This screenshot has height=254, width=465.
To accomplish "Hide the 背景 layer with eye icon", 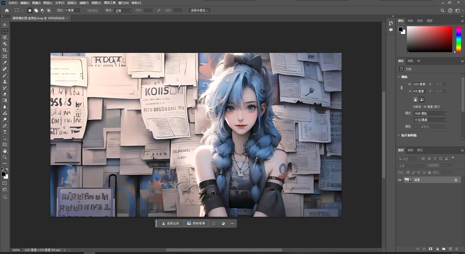I will [x=400, y=180].
